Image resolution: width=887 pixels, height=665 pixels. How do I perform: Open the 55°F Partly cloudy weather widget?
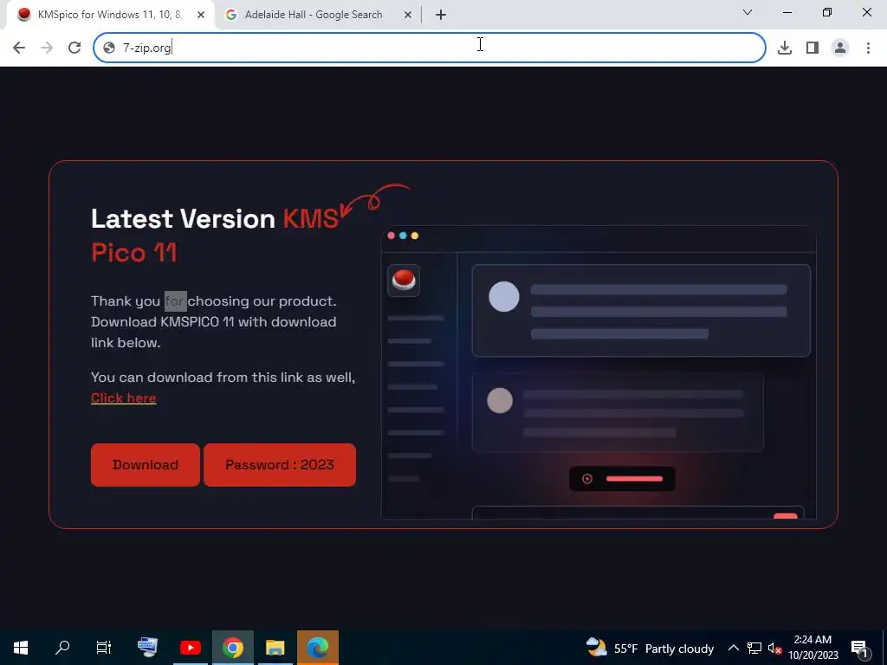650,648
